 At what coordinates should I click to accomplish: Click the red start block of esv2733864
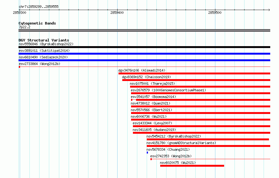pos(19,67)
